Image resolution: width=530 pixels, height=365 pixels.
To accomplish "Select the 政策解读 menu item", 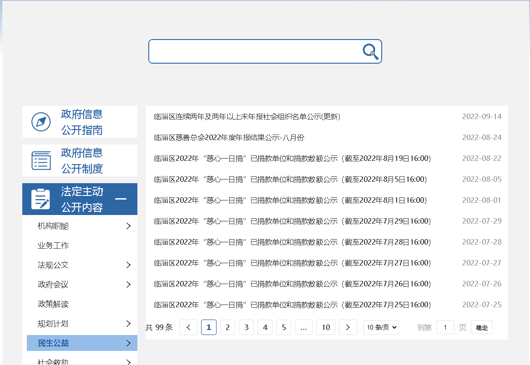I will click(53, 304).
